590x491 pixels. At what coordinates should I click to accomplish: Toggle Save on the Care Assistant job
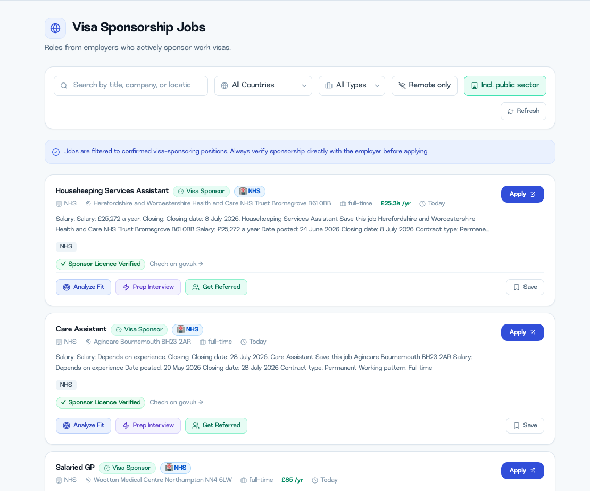click(525, 426)
